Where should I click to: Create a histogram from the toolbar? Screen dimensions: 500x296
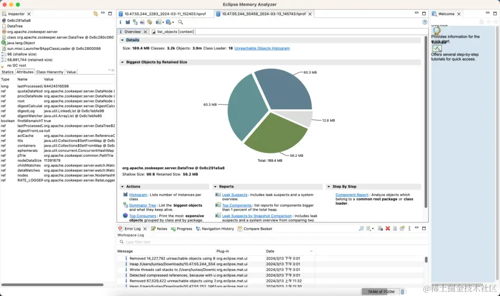click(128, 22)
